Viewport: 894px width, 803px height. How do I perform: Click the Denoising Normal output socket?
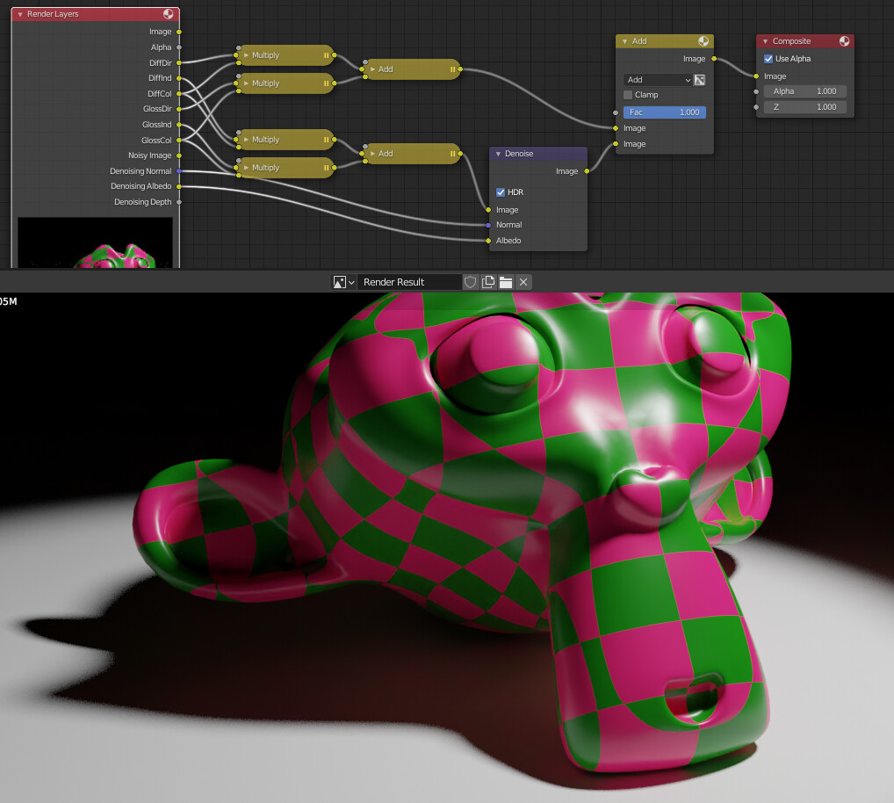pyautogui.click(x=179, y=171)
